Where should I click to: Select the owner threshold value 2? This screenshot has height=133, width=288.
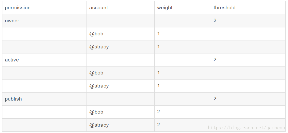click(215, 20)
